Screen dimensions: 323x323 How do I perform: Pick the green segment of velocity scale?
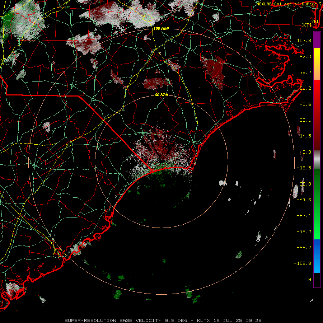pos(317,204)
